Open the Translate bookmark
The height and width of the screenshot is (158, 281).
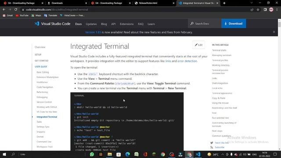tap(50, 15)
